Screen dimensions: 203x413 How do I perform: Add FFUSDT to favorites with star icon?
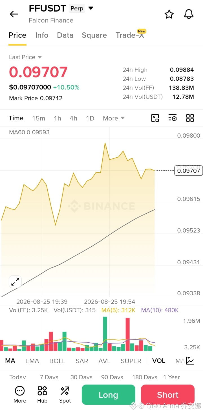[169, 14]
